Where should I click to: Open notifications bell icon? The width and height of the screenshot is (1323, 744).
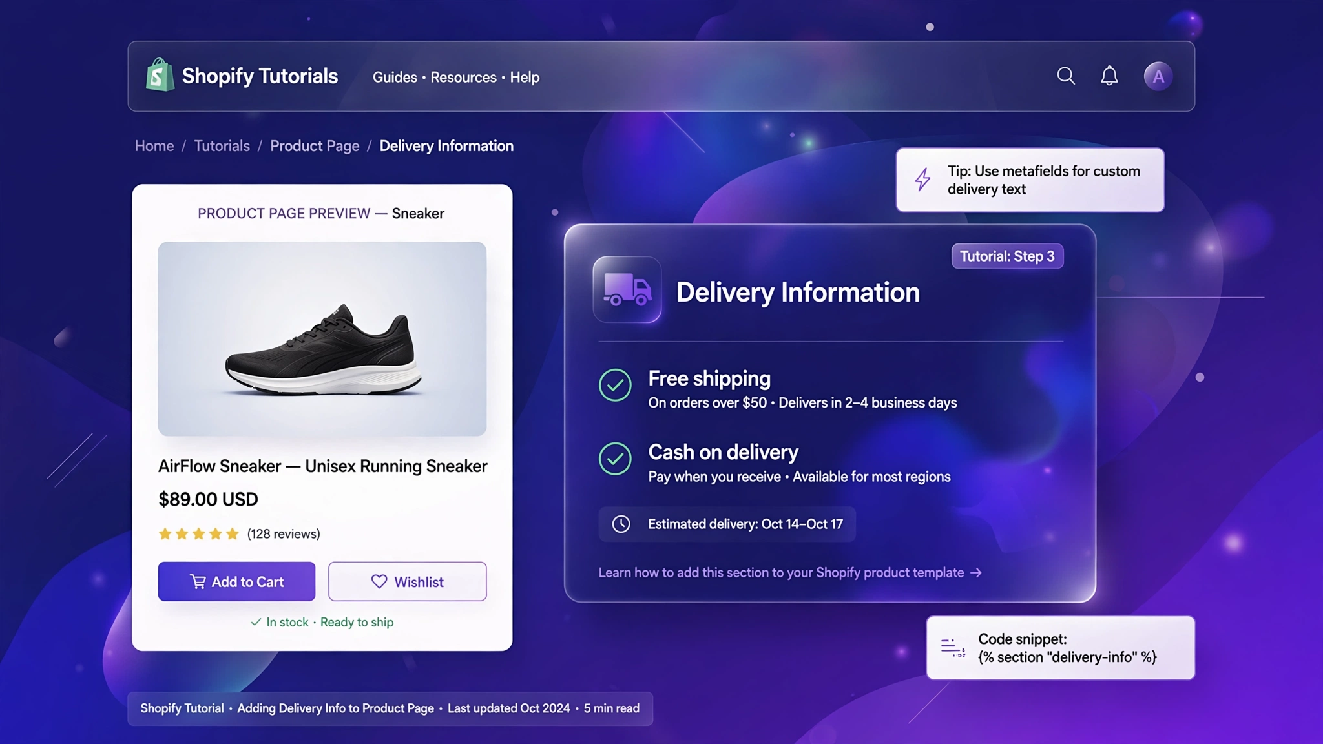click(1109, 76)
